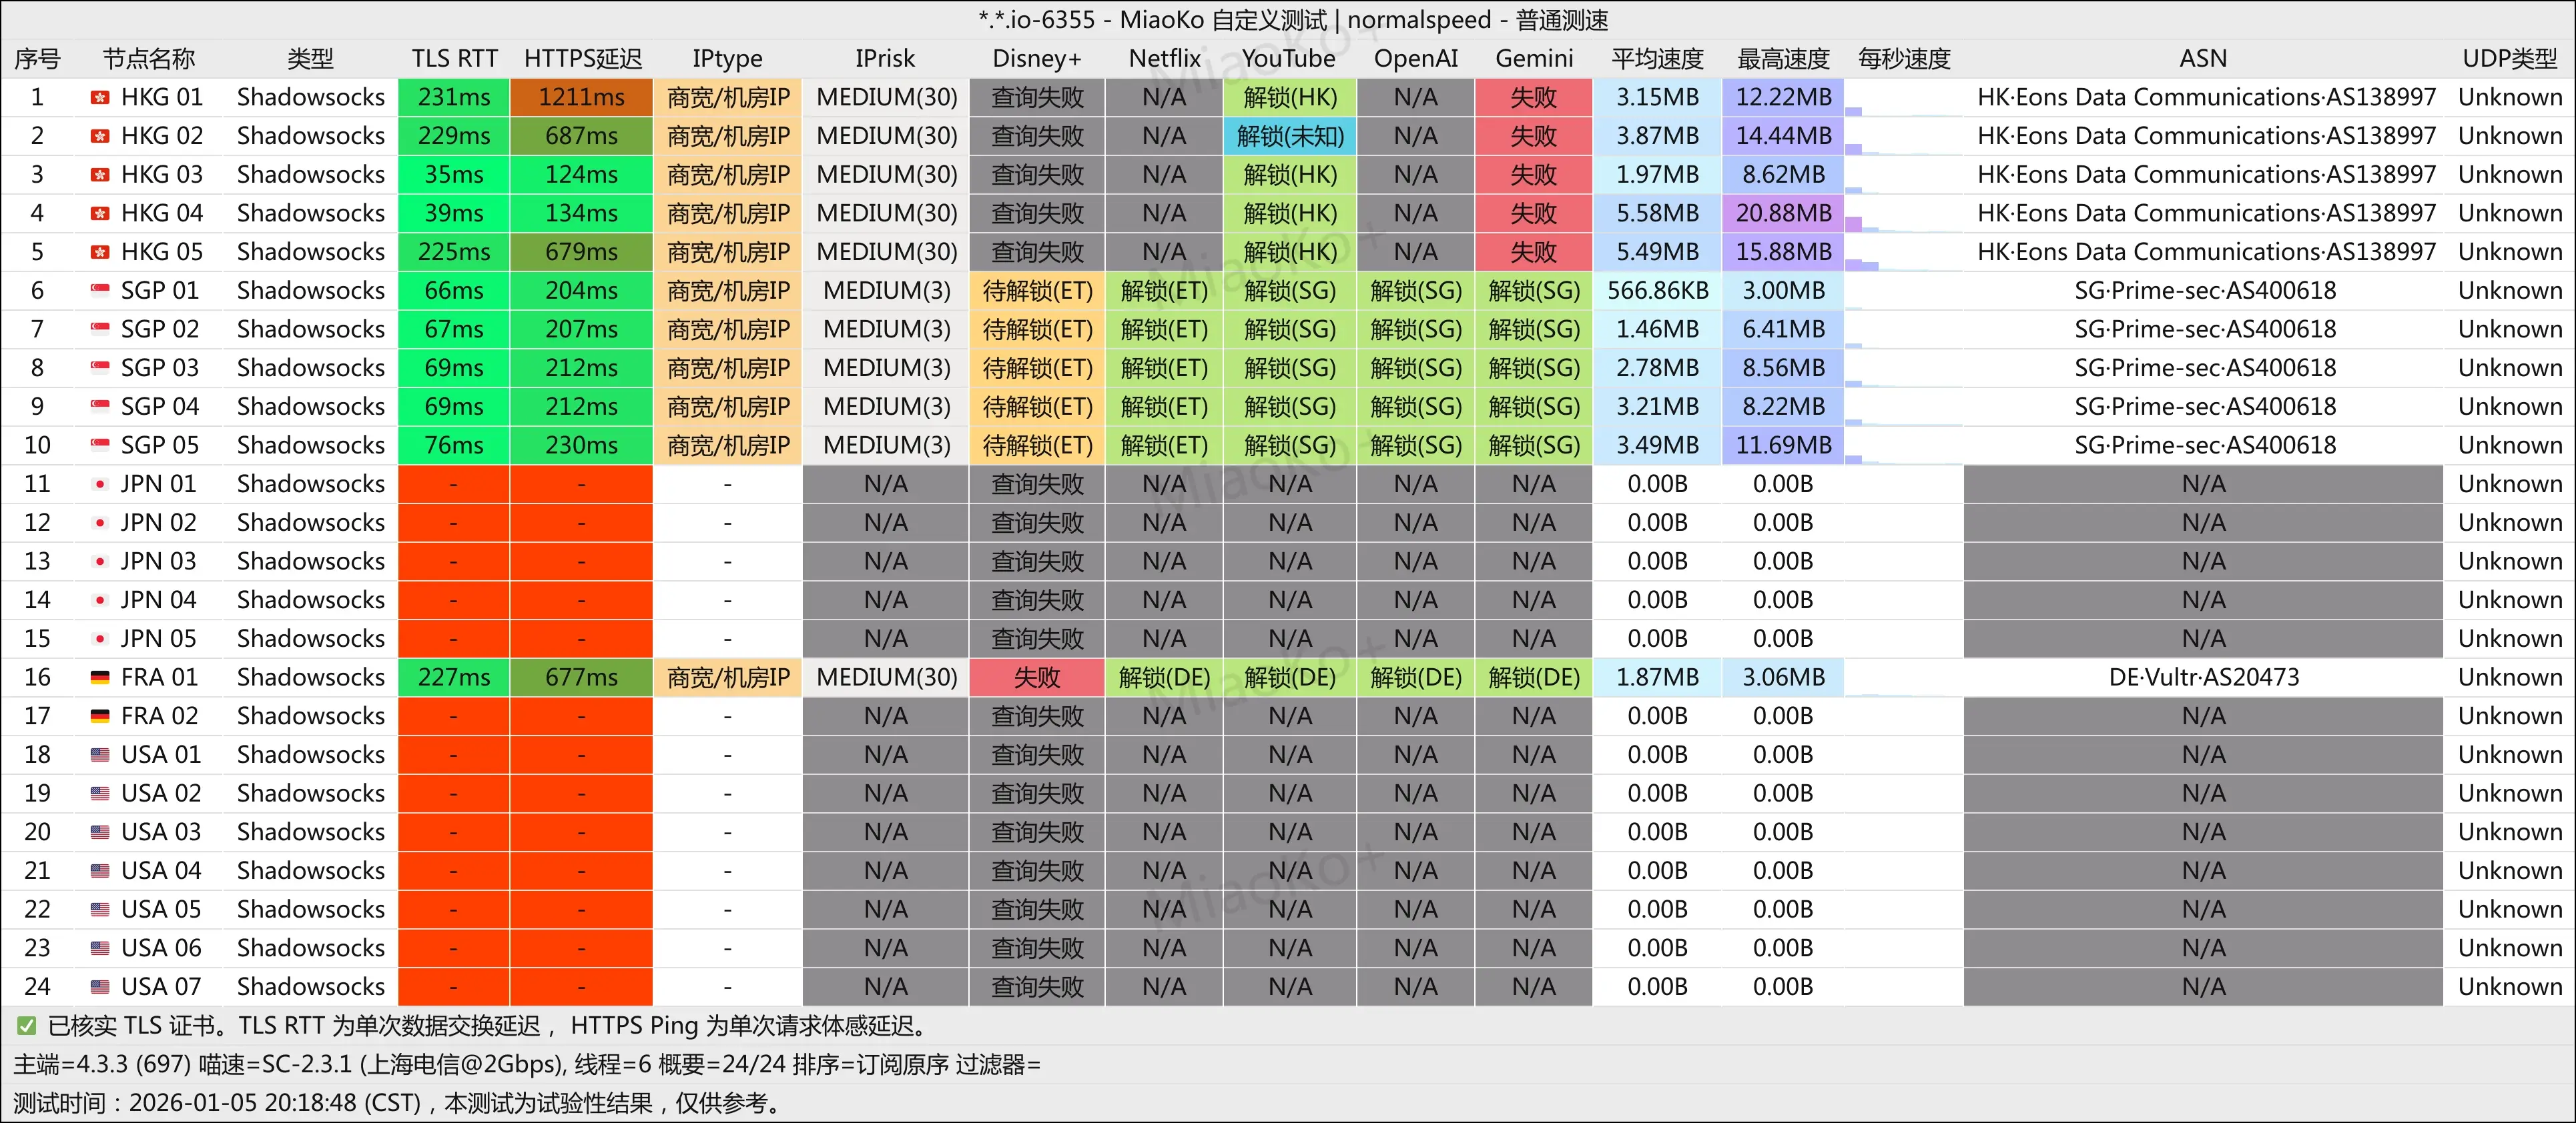Click the 1211ms HTTPS delay cell

point(581,97)
